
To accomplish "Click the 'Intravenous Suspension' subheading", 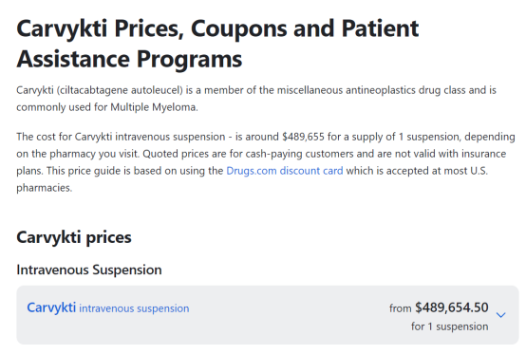I will [89, 270].
